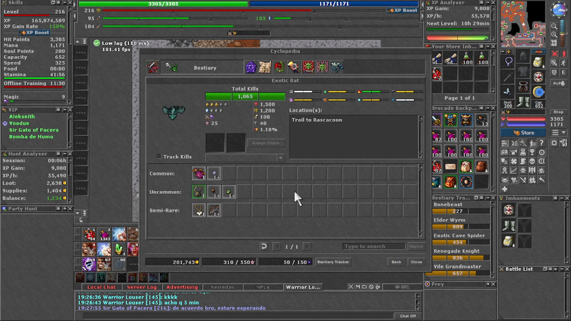The height and width of the screenshot is (321, 571).
Task: Close current chat channel with X icon
Action: coord(351,287)
